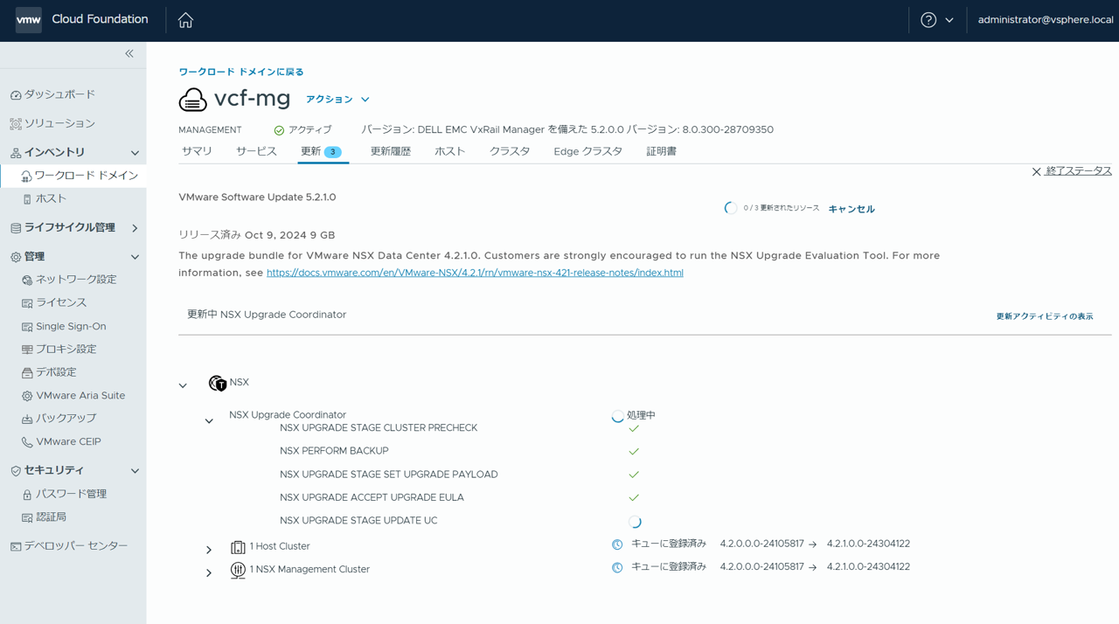1119x624 pixels.
Task: Expand the ライフサイクル管理 section chevron
Action: pyautogui.click(x=135, y=228)
